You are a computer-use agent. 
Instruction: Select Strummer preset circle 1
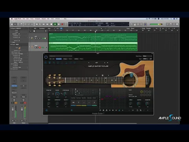pyautogui.click(x=141, y=92)
